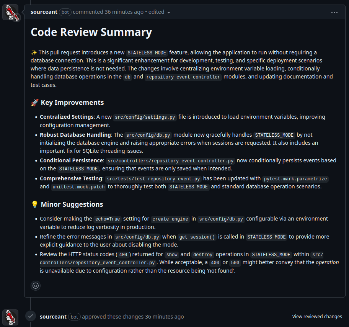Open sourceant profile link in comment header
Screen dimensions: 349x327
[x=44, y=12]
